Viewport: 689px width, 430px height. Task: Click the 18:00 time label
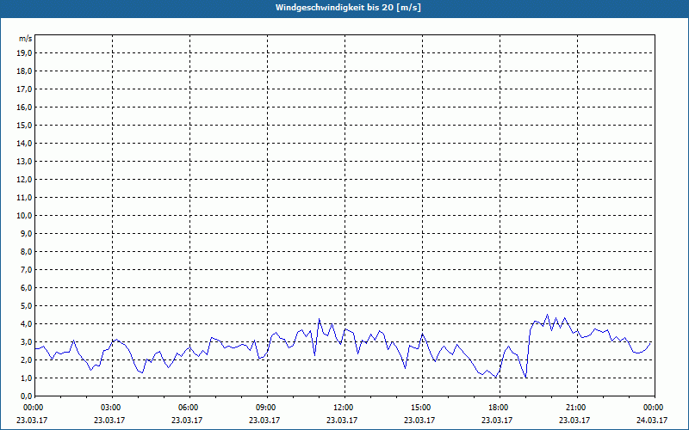[x=500, y=408]
